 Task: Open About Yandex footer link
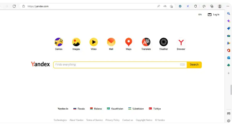76,120
